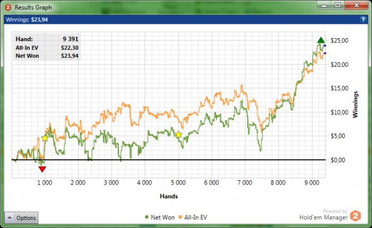The image size is (372, 228).
Task: Click the Results Graph window title
Action: point(33,7)
